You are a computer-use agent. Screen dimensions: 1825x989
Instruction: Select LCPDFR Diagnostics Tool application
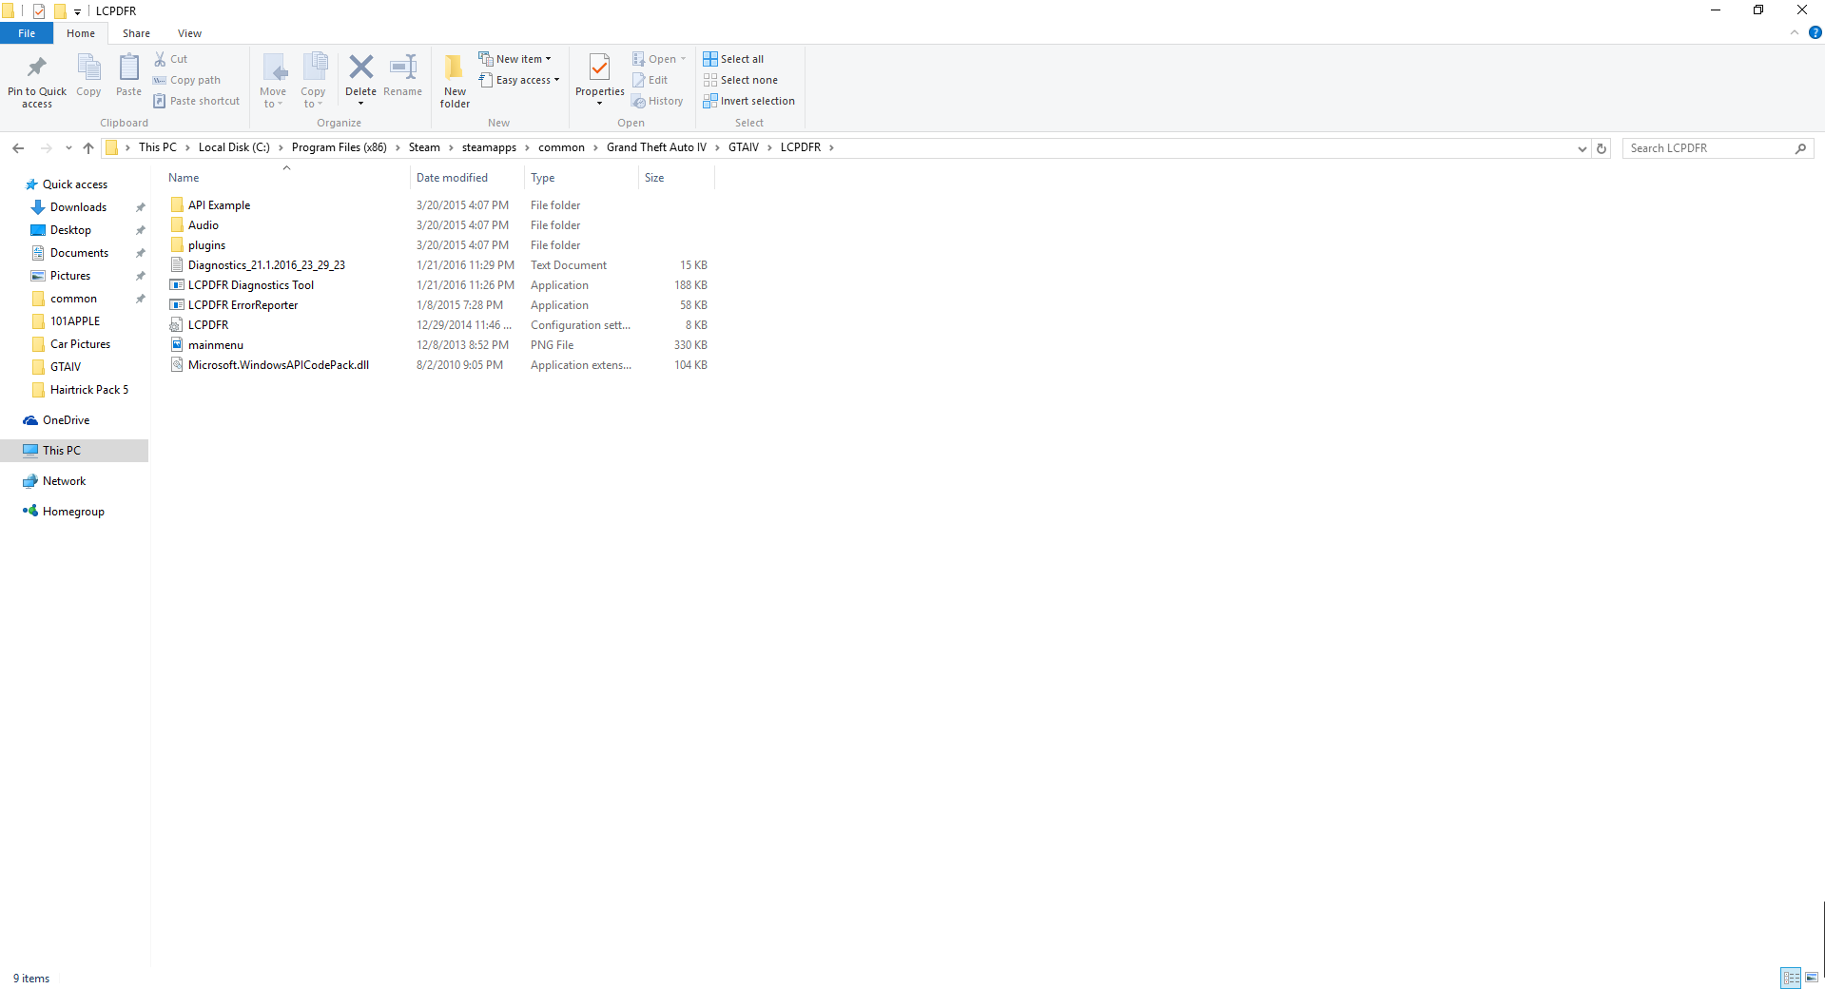(251, 285)
